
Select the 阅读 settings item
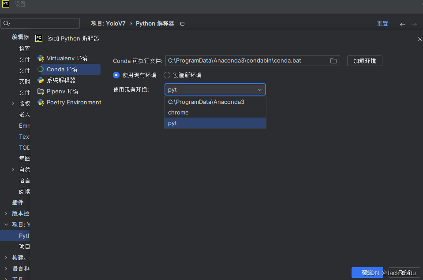[24, 192]
